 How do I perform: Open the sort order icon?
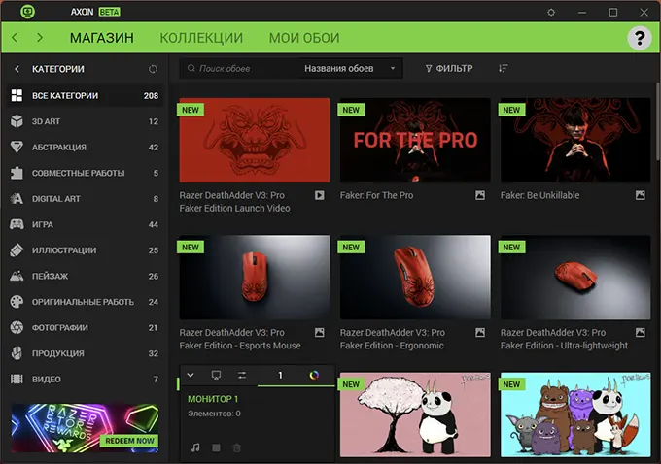tap(504, 68)
